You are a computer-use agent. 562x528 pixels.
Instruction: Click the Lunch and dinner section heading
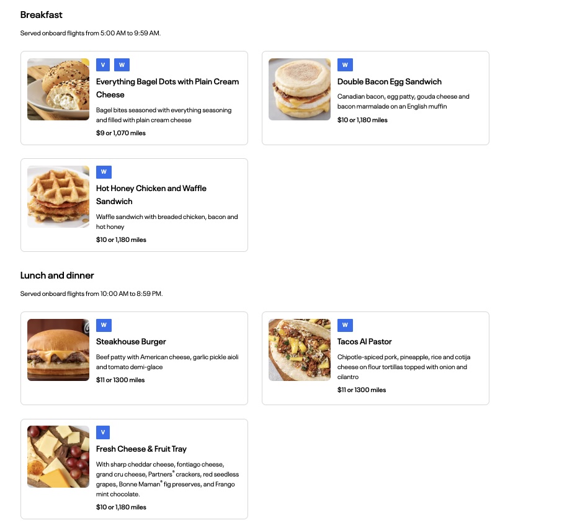(x=57, y=275)
